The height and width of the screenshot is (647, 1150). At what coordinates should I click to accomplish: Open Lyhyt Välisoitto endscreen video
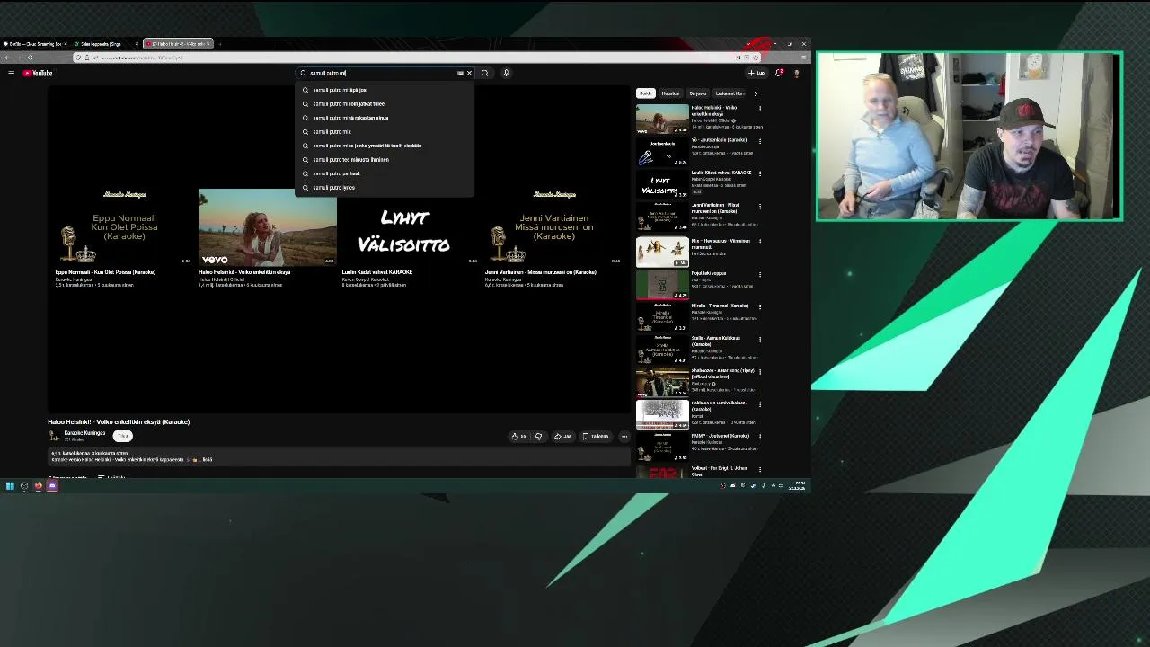411,226
